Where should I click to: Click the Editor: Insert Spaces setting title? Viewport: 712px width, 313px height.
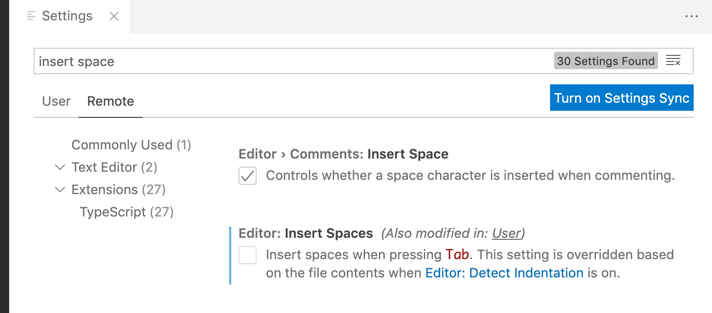coord(306,233)
